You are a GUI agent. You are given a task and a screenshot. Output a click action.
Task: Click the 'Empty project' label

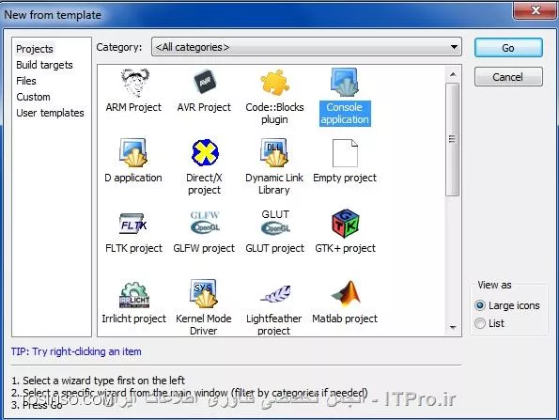[345, 178]
